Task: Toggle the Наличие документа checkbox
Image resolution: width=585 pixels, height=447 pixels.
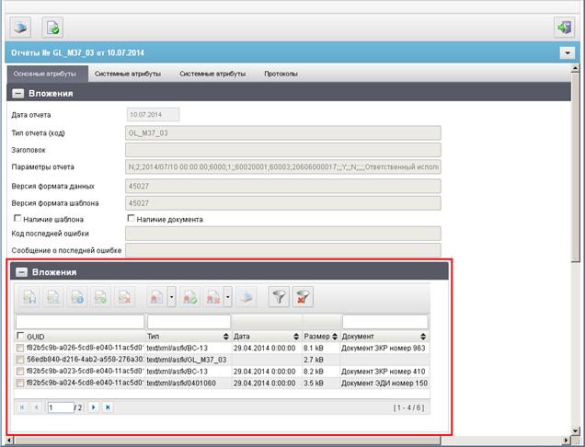Action: click(131, 218)
